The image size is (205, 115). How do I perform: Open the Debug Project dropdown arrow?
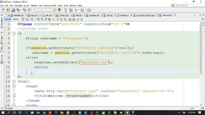click(86, 10)
